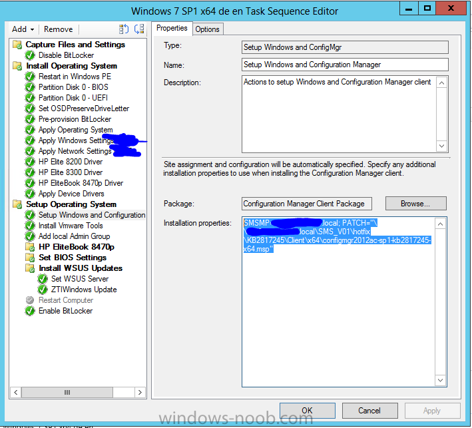Screen dimensions: 472x428
Task: Click checkmark icon of Set WSUS Server
Action: pos(43,279)
